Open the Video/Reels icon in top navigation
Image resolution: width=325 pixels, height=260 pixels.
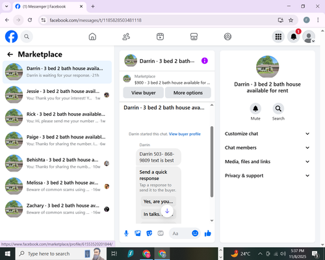click(160, 36)
